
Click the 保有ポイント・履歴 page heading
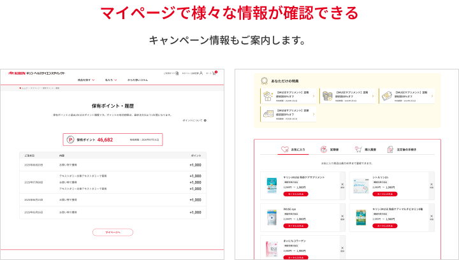(x=113, y=106)
